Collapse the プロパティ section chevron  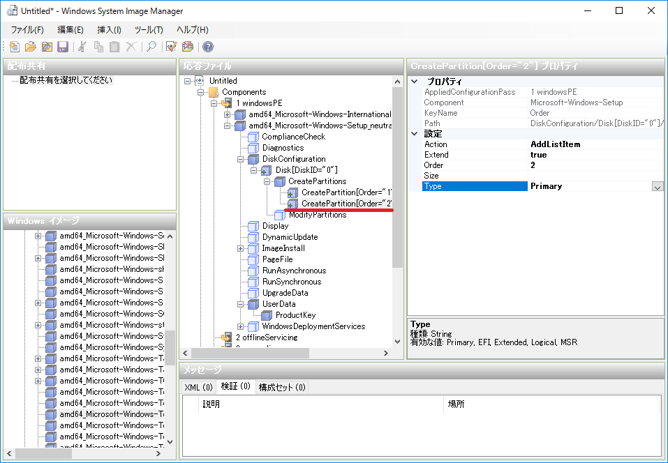click(x=415, y=82)
